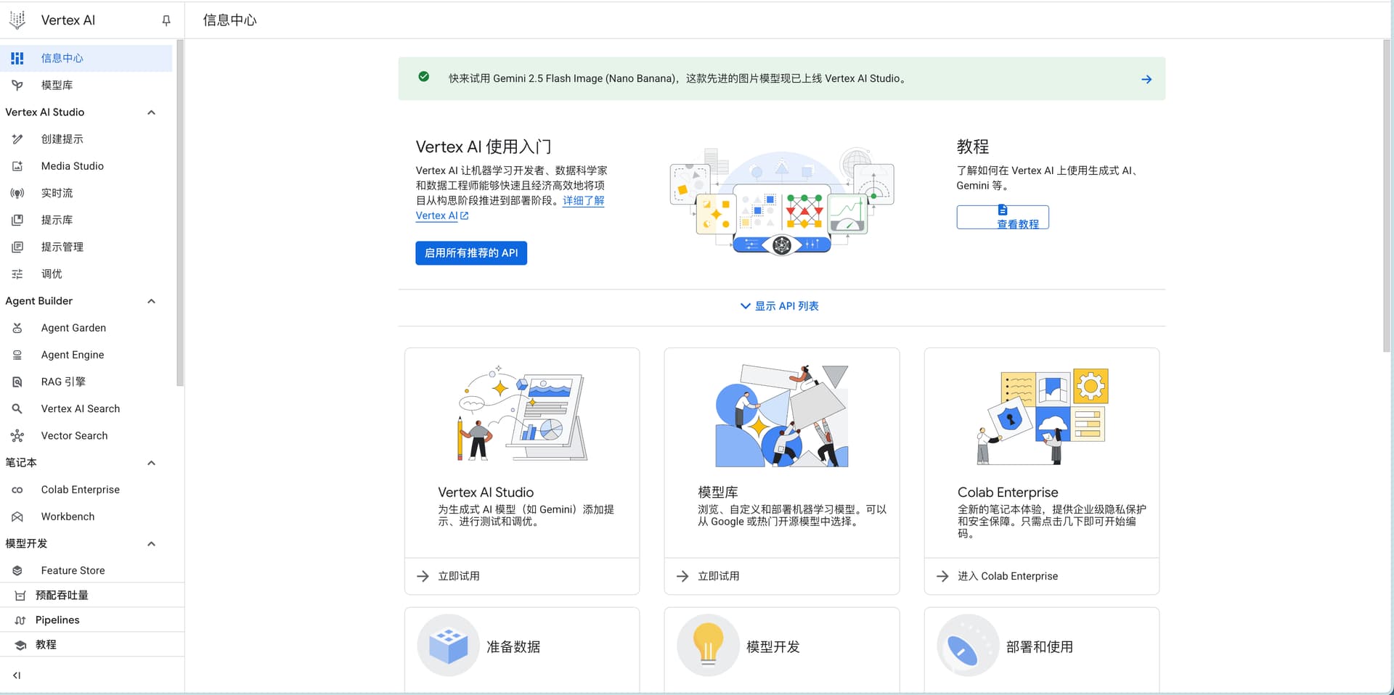Click the Vector Search icon

pyautogui.click(x=17, y=435)
